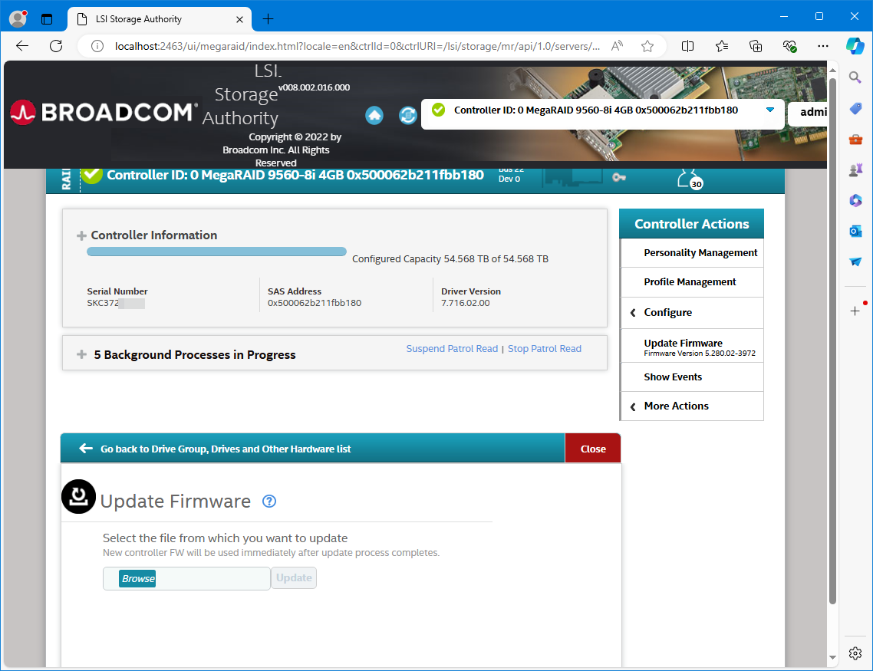Add this page to favorites star

(647, 46)
